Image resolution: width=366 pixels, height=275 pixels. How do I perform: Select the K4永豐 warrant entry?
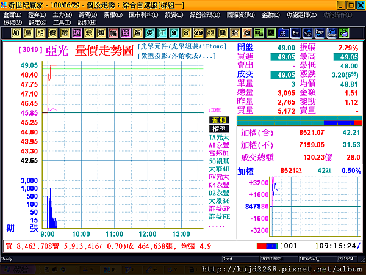point(219,185)
